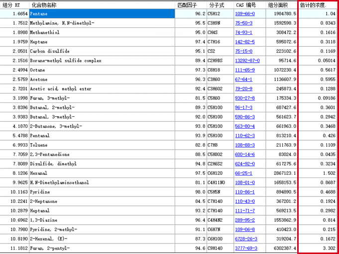Open CAS link 110-43-0 for 2-Heptanone

coord(245,201)
